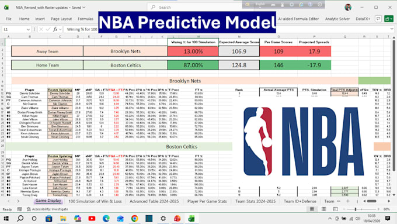Zoom in with the plus icon
The width and height of the screenshot is (397, 224).
(378, 209)
